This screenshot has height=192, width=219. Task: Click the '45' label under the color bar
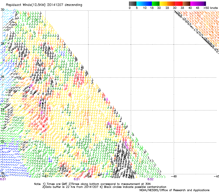point(197,8)
